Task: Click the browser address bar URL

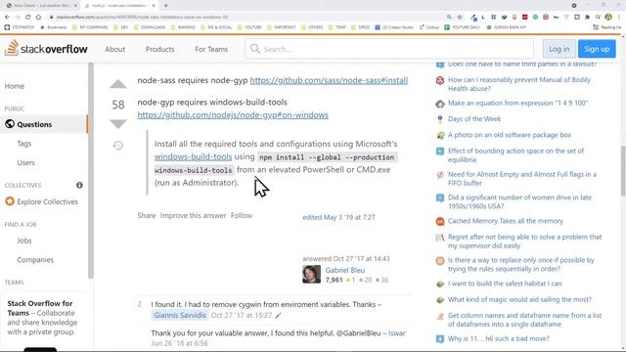Action: (x=142, y=18)
